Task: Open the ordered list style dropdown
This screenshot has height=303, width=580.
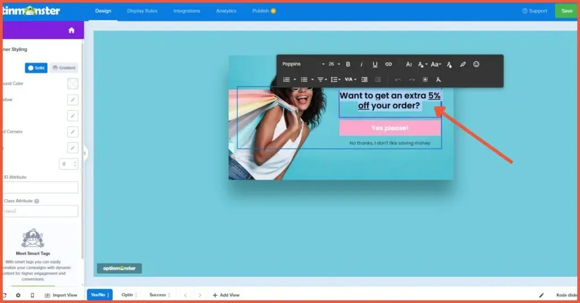Action: pyautogui.click(x=295, y=80)
